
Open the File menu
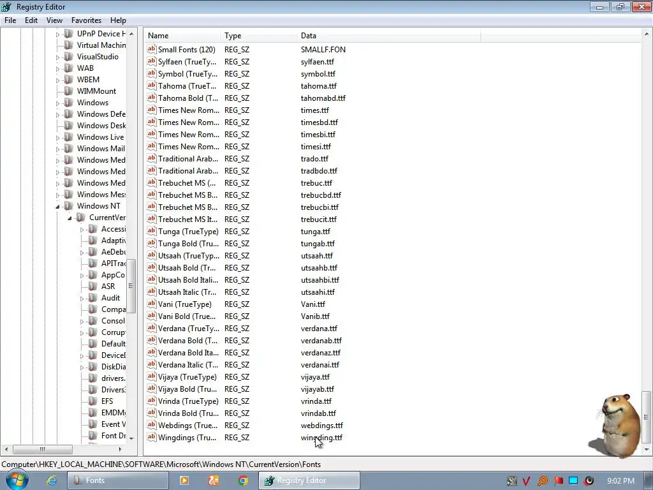(10, 20)
